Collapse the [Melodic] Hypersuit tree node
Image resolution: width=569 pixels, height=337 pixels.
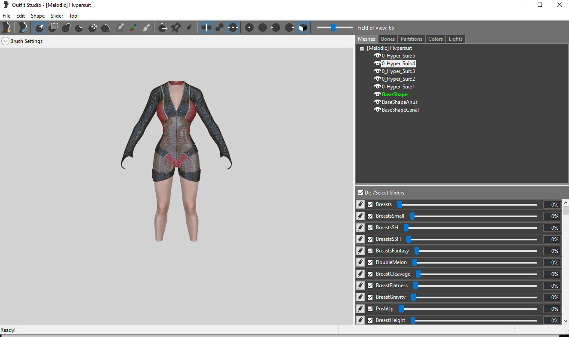(362, 49)
